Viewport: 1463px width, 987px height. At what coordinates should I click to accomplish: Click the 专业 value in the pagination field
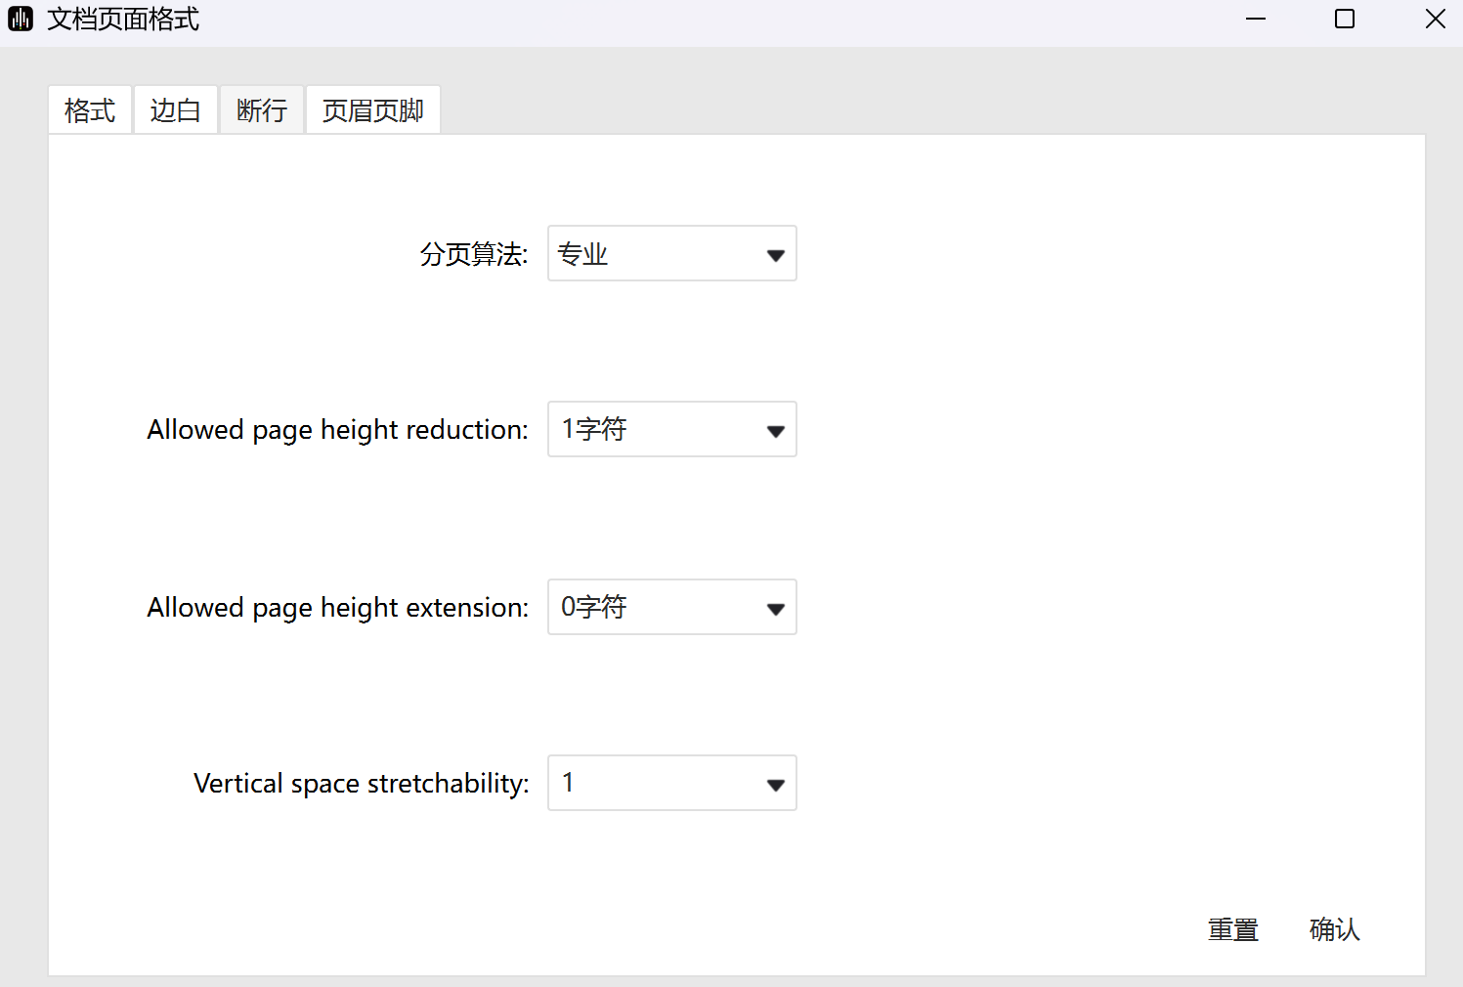click(x=583, y=255)
